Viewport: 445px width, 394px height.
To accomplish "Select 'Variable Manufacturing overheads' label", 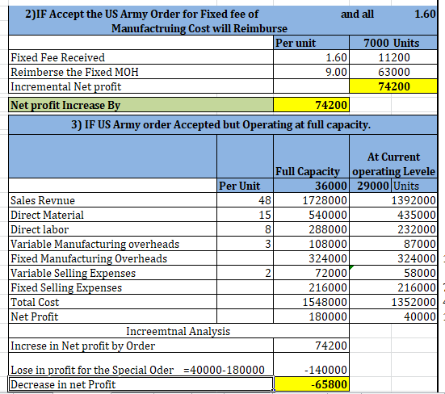I will (x=113, y=244).
